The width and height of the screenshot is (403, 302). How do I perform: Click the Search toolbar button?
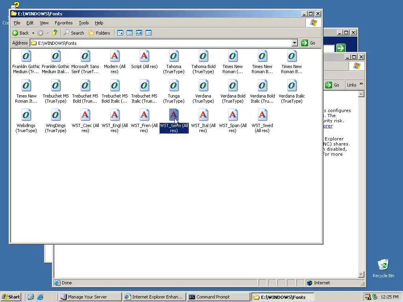74,33
